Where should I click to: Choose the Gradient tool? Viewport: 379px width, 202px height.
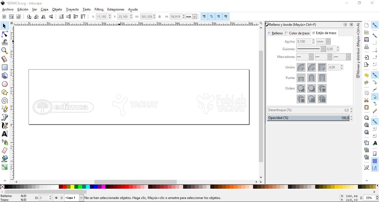click(x=4, y=167)
